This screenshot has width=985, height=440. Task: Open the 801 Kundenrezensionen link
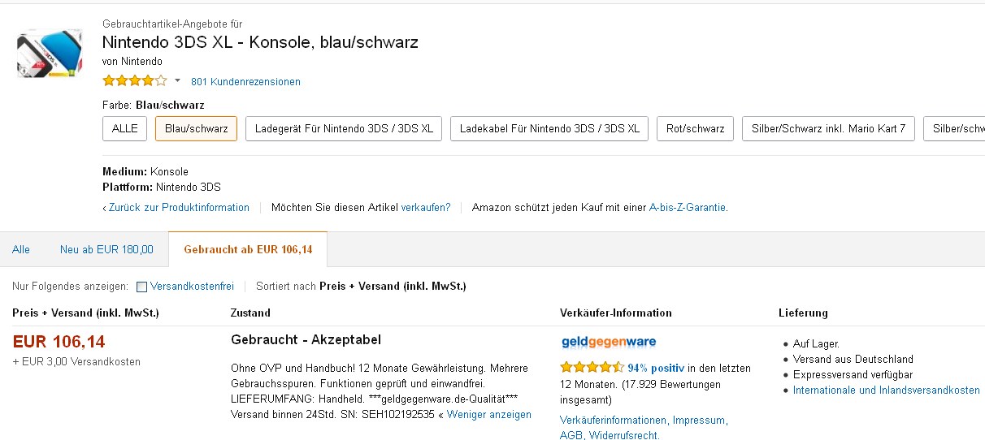(x=245, y=82)
